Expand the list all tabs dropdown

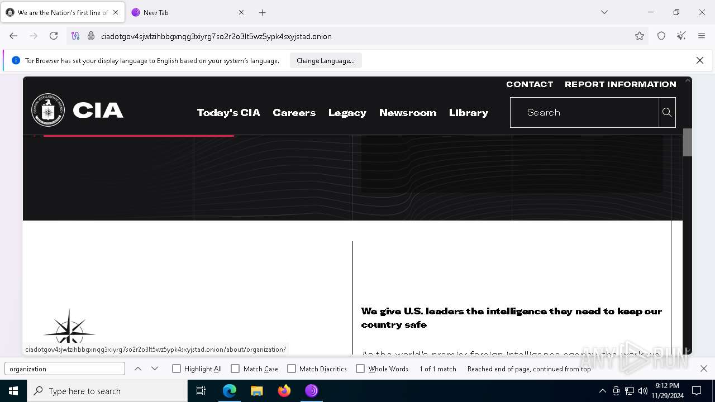pyautogui.click(x=604, y=12)
